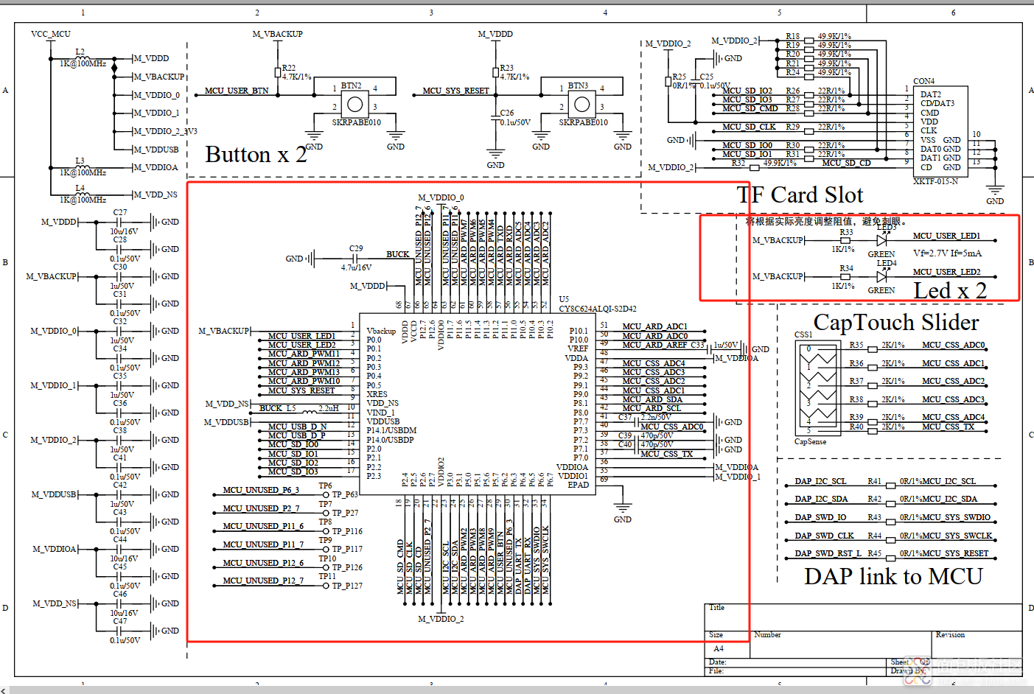The height and width of the screenshot is (694, 1034).
Task: Click the CY8C624ALQI-S2D42 part number text
Action: (x=598, y=309)
